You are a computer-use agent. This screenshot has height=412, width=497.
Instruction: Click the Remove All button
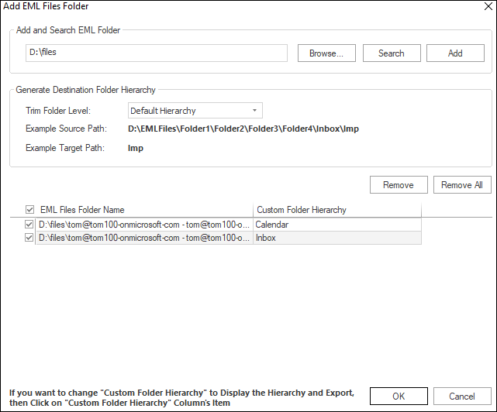coord(462,185)
